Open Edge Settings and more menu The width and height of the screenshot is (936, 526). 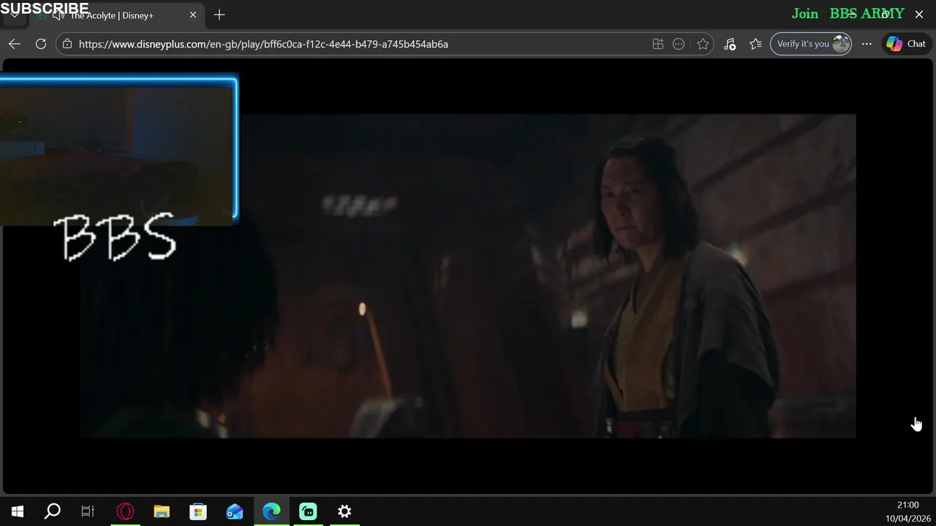coord(867,44)
